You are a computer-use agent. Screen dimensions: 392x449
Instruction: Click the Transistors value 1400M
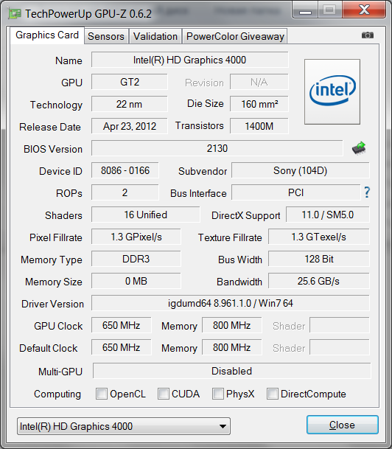click(259, 126)
